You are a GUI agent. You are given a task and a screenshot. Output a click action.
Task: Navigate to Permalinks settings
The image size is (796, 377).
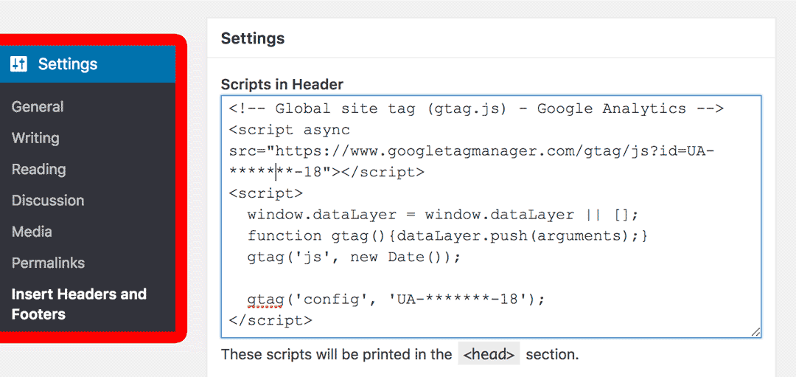tap(48, 263)
